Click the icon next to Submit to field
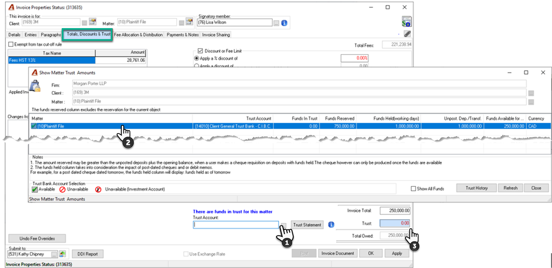 pos(62,254)
